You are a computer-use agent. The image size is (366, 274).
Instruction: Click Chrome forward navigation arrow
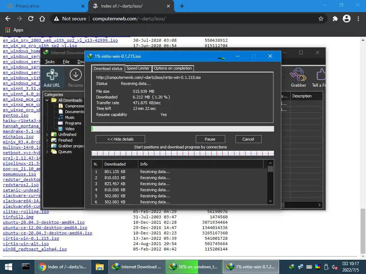(x=19, y=19)
